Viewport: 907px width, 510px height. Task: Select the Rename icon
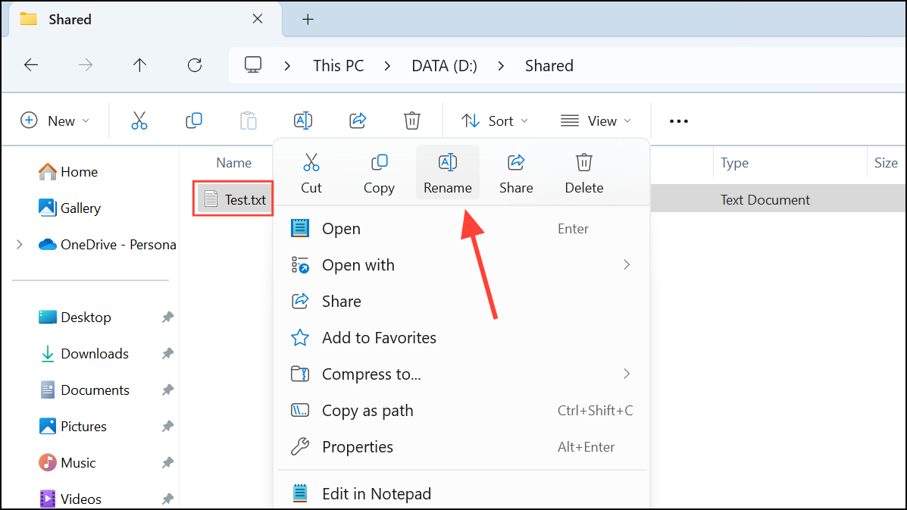pyautogui.click(x=447, y=171)
